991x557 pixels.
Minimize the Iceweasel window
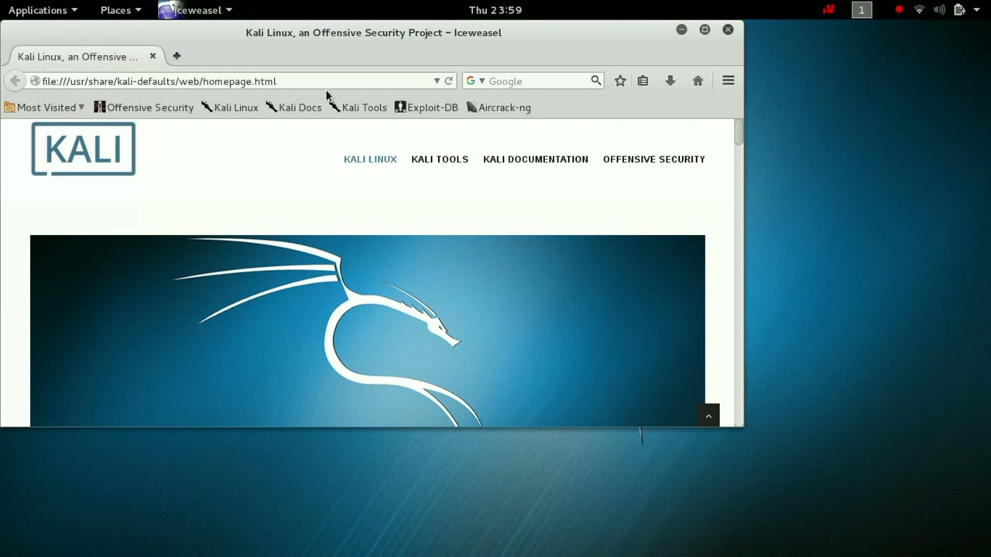(681, 29)
